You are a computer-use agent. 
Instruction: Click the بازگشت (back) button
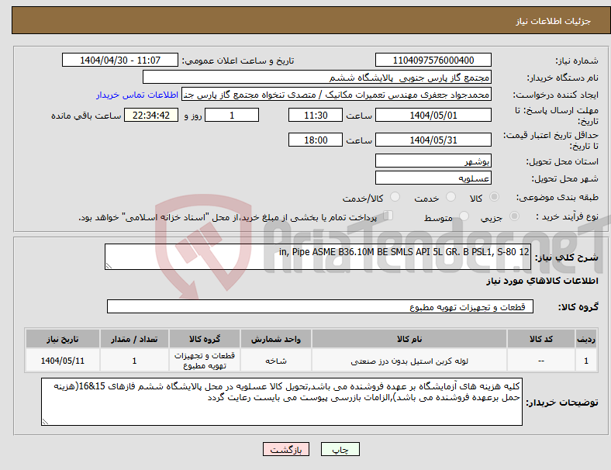point(285,449)
